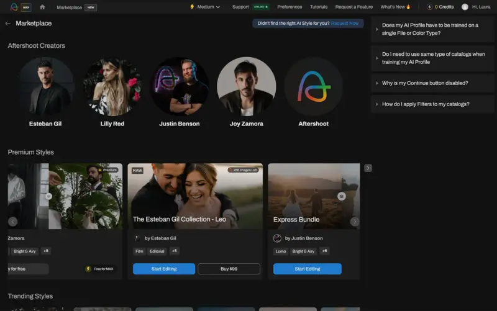Switch to the Marketplace tab
The height and width of the screenshot is (311, 497).
pos(68,7)
